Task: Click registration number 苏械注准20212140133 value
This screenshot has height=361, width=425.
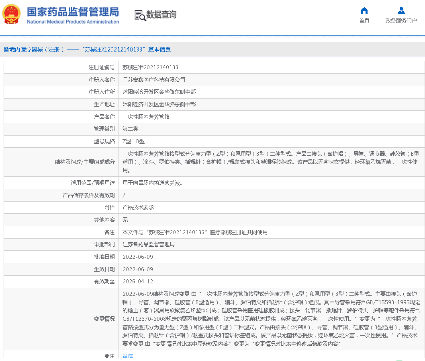Action: (x=150, y=67)
